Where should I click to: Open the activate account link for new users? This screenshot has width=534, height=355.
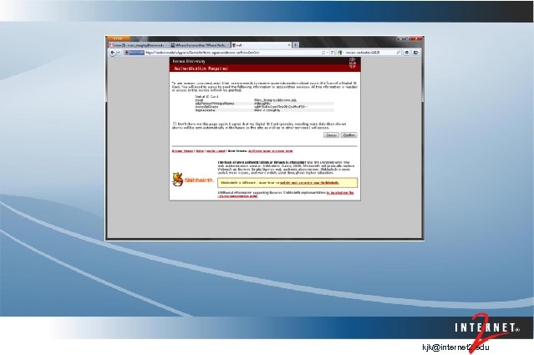(x=271, y=151)
